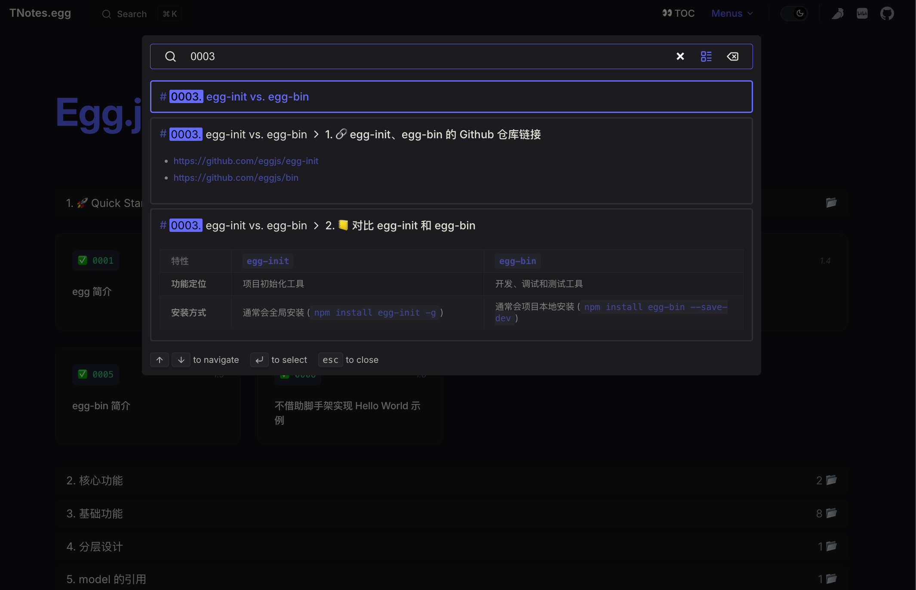Toggle detailed list view in search
Viewport: 916px width, 590px height.
706,56
